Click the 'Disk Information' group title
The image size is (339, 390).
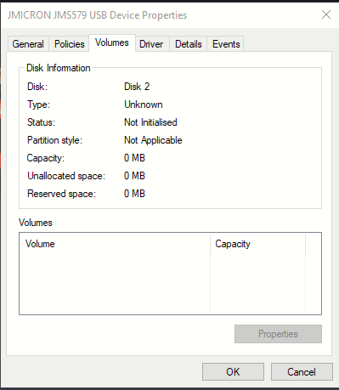coord(59,68)
